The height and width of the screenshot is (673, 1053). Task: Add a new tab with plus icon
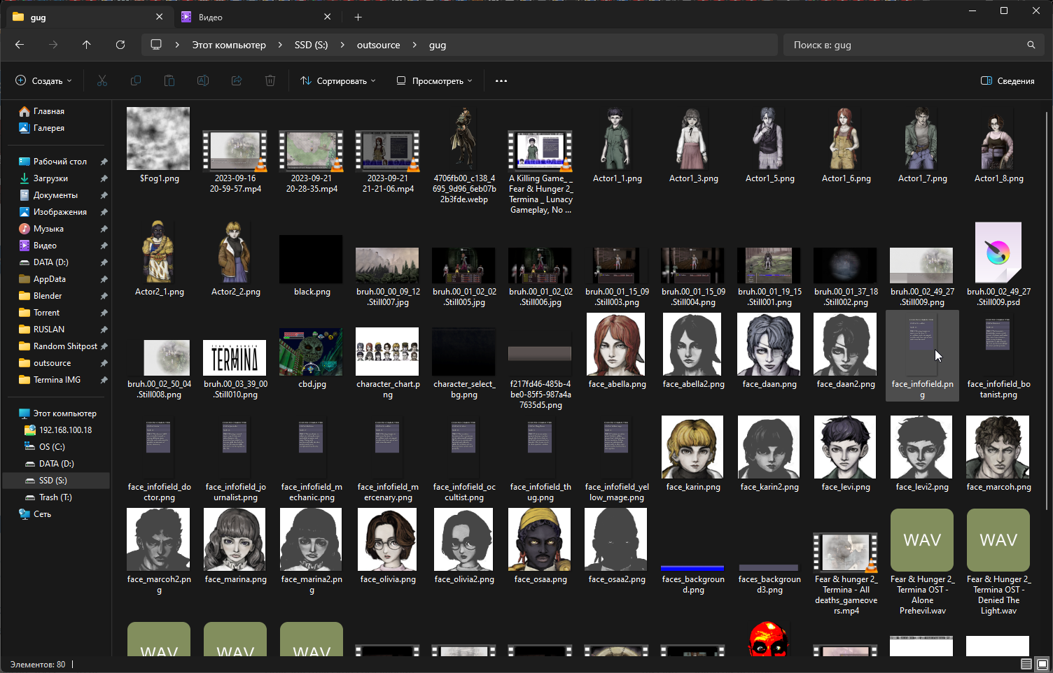pos(358,17)
